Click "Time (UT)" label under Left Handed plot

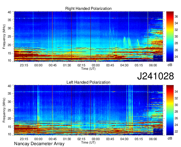pyautogui.click(x=88, y=142)
